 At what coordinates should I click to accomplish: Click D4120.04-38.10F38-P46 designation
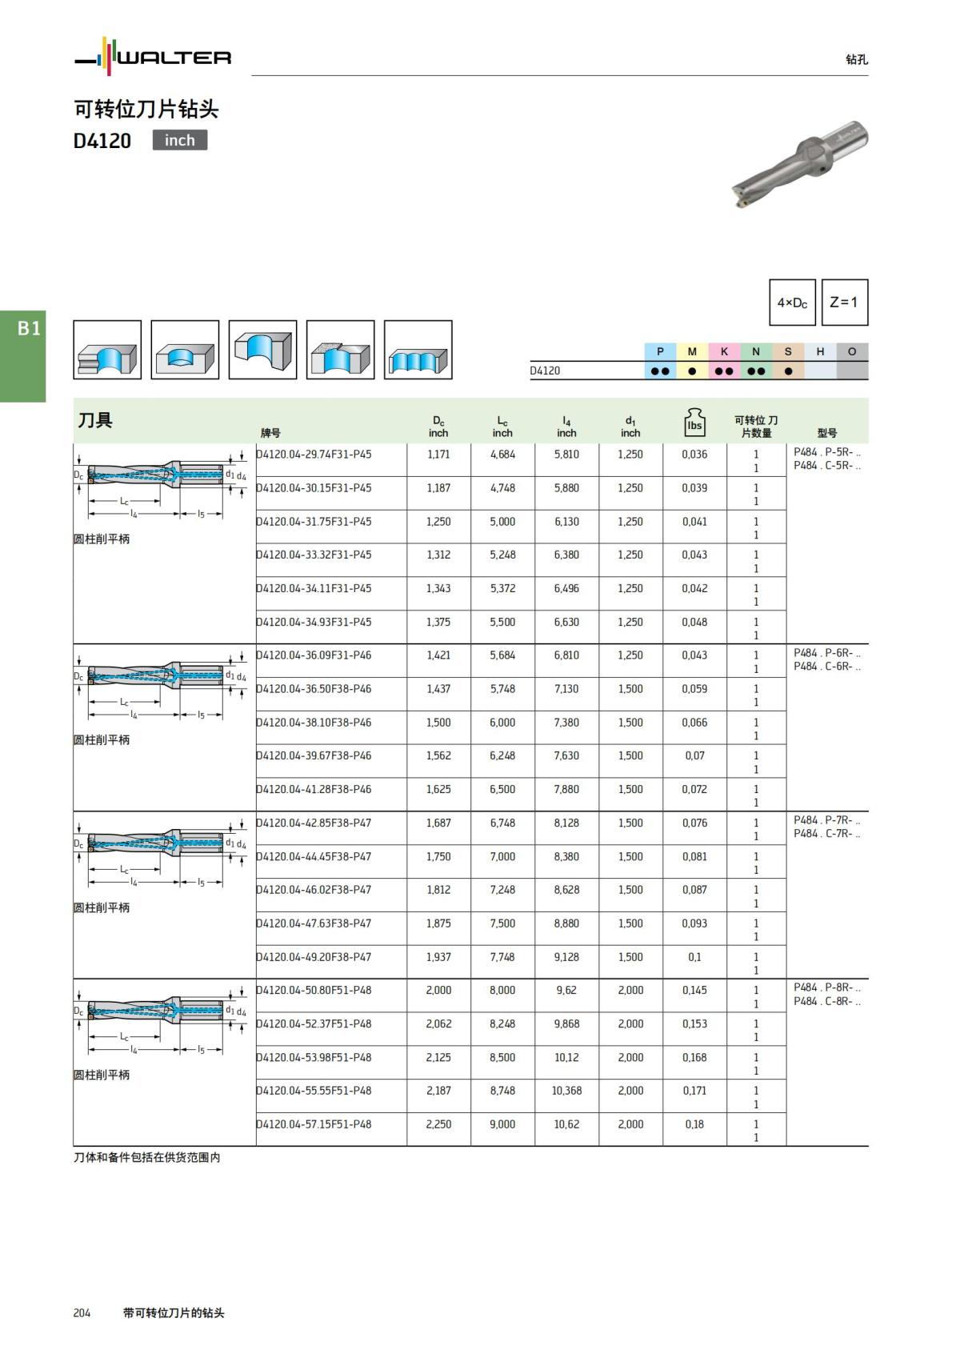[314, 723]
